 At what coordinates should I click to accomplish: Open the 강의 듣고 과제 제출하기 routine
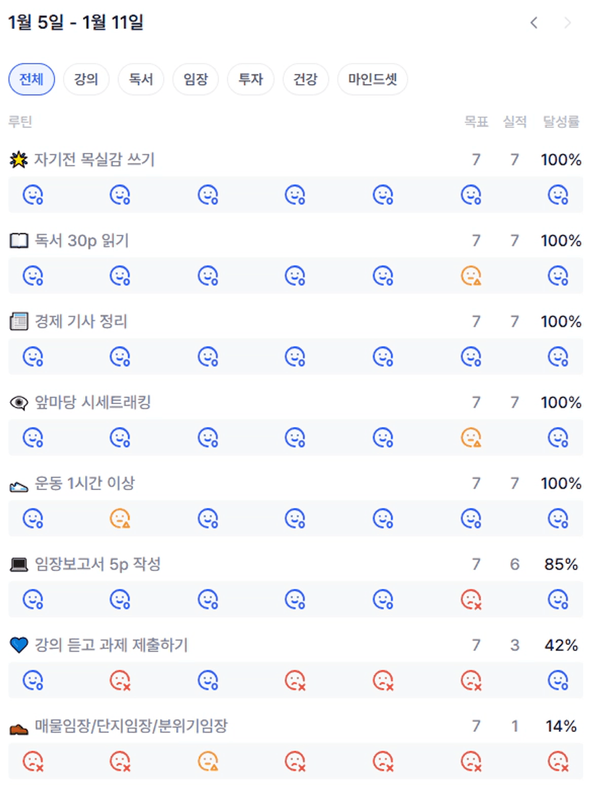(111, 645)
